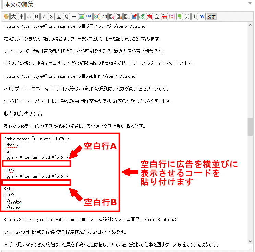The height and width of the screenshot is (252, 255).
Task: Click the blue W Word icon
Action: point(202,16)
